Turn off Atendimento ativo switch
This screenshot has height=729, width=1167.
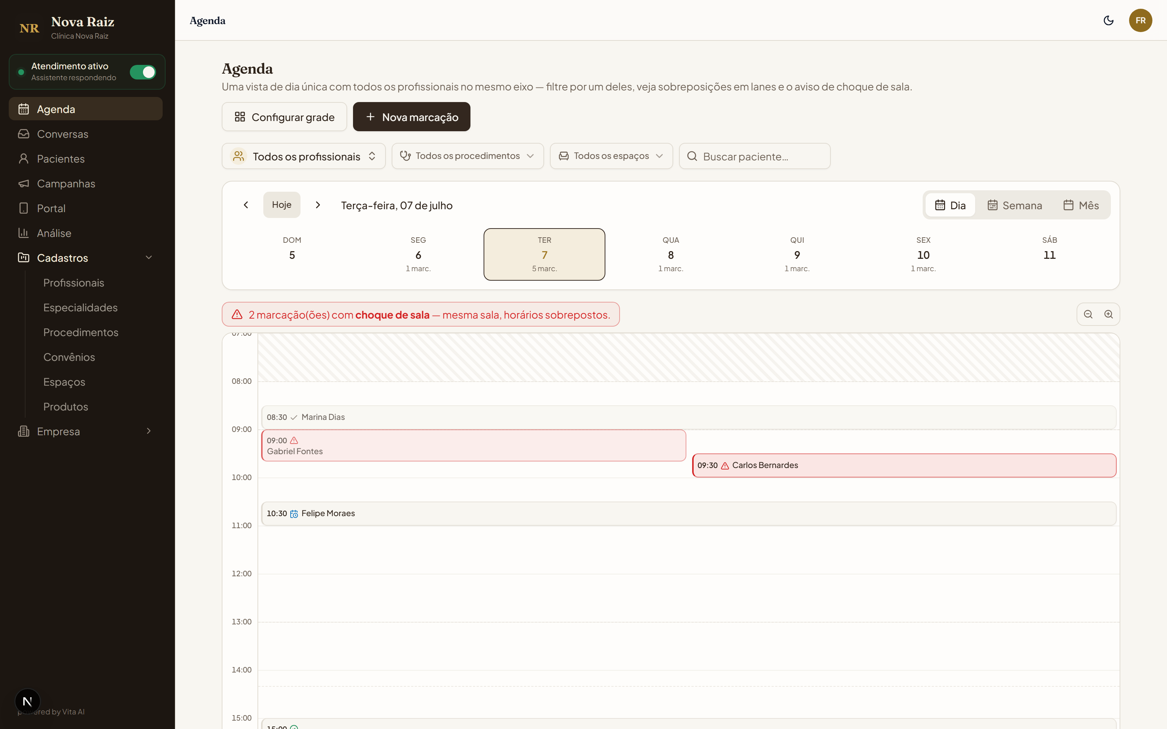(143, 72)
